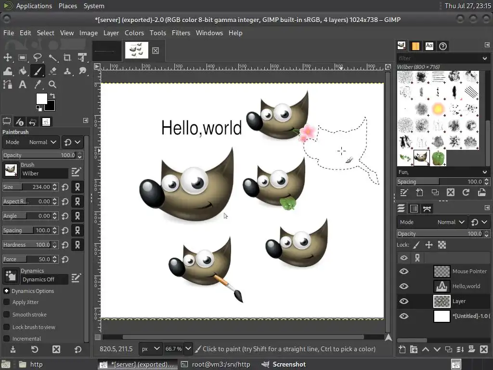This screenshot has height=370, width=493.
Task: Switch to root@vm3 terminal in taskbar
Action: coord(216,364)
